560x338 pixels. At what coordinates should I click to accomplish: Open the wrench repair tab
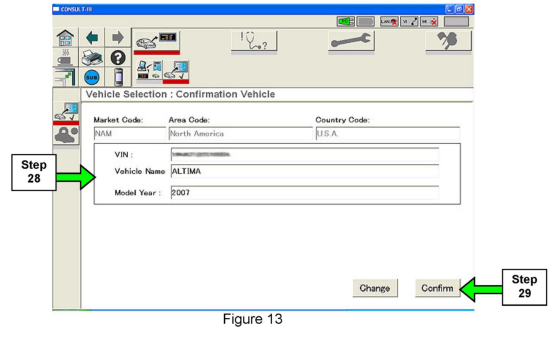tap(351, 41)
